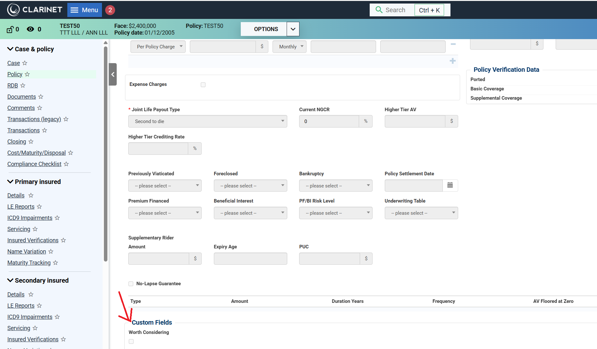Viewport: 597px width, 349px height.
Task: Expand the OPTIONS dropdown arrow
Action: coord(293,29)
